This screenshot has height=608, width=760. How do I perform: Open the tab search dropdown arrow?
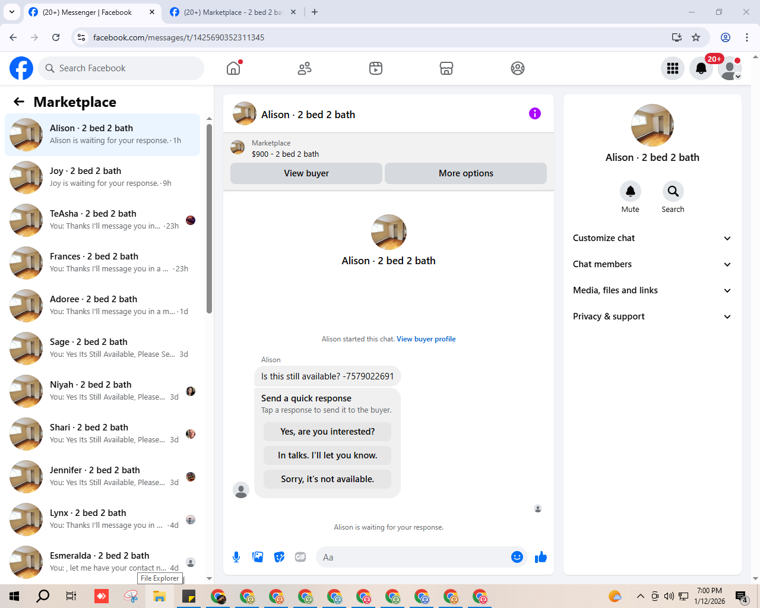tap(12, 12)
